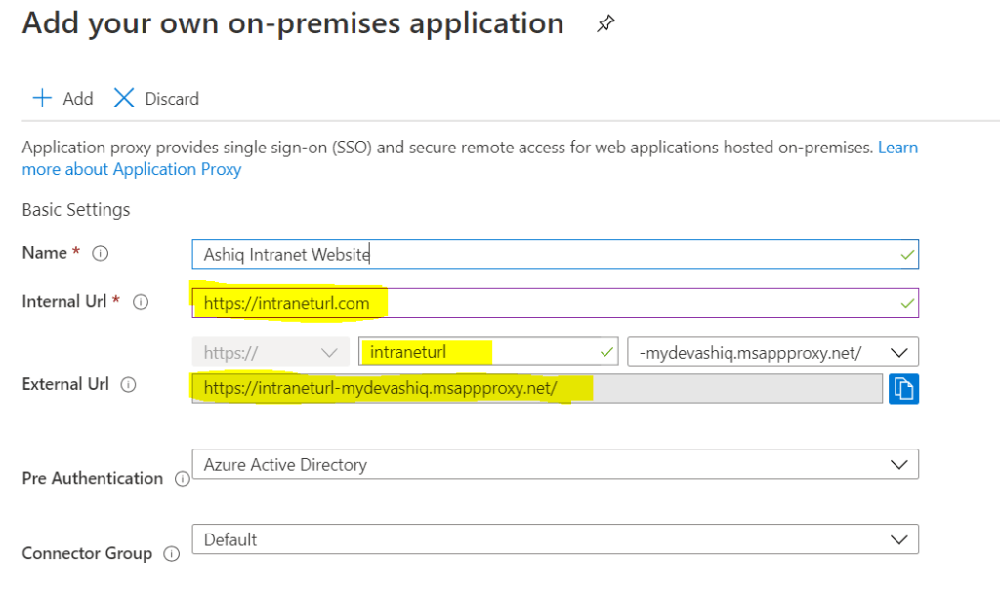Click the Add plus button
1000x598 pixels.
(62, 98)
